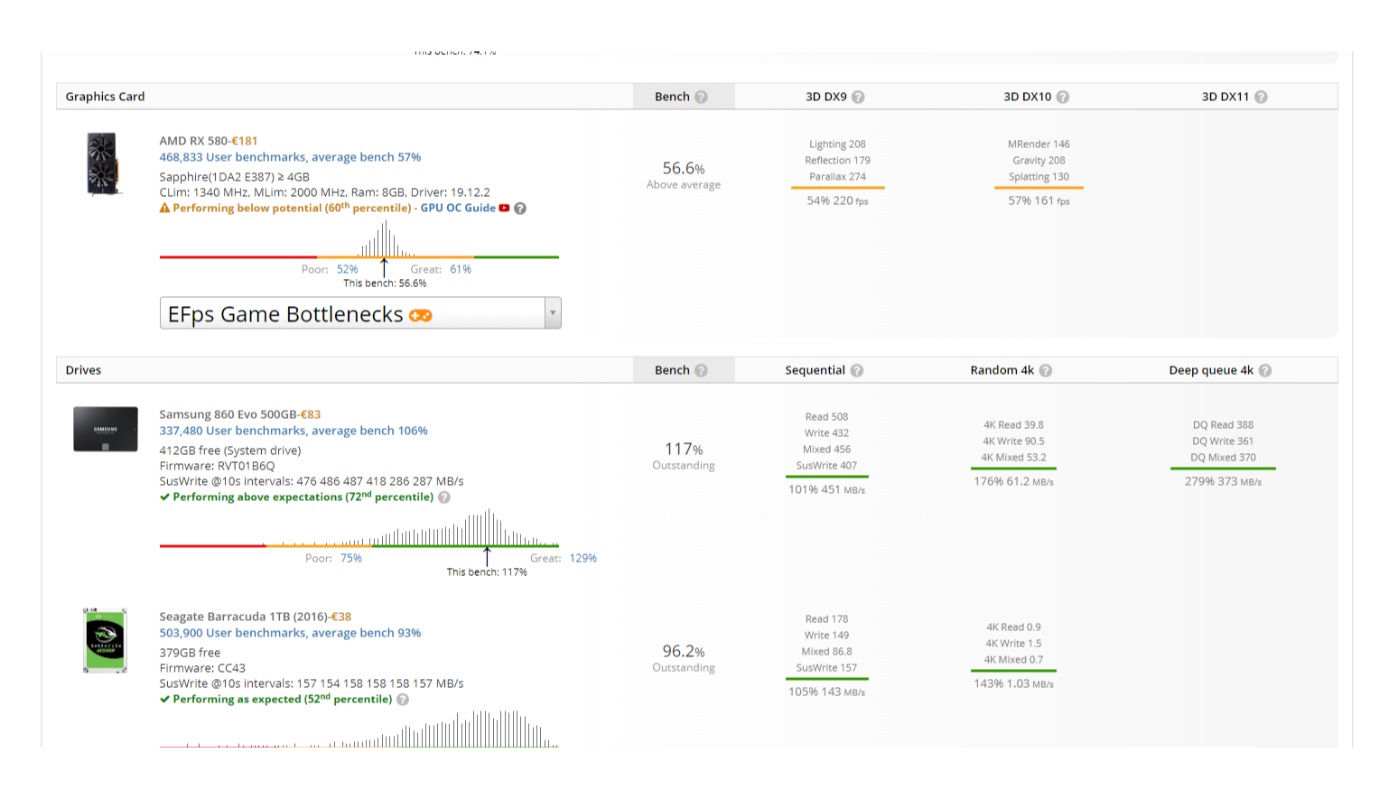The image size is (1398, 808).
Task: Click the Parallax 274 result
Action: tap(837, 177)
